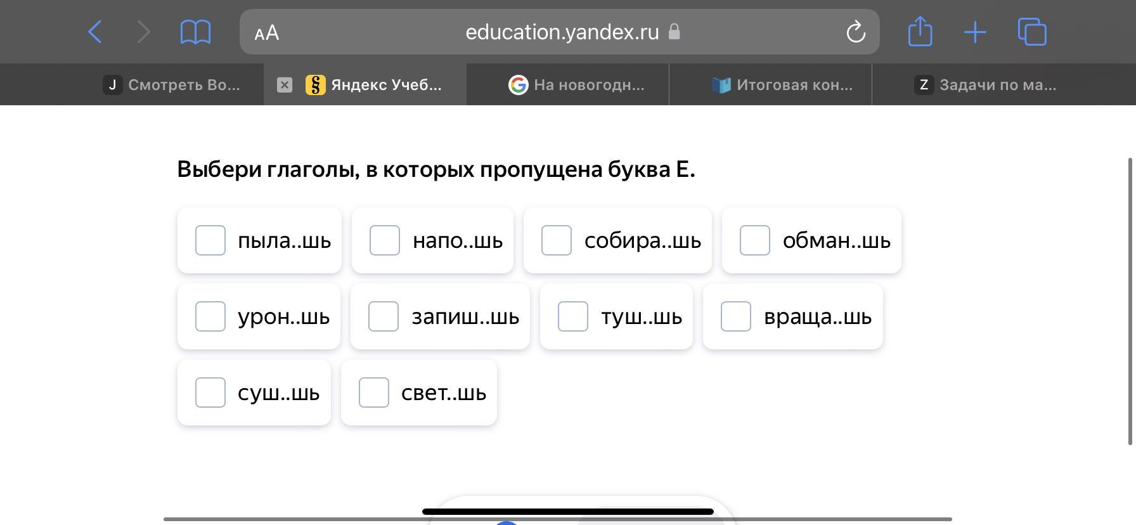
Task: Tick the собира..шь checkbox
Action: pyautogui.click(x=557, y=240)
